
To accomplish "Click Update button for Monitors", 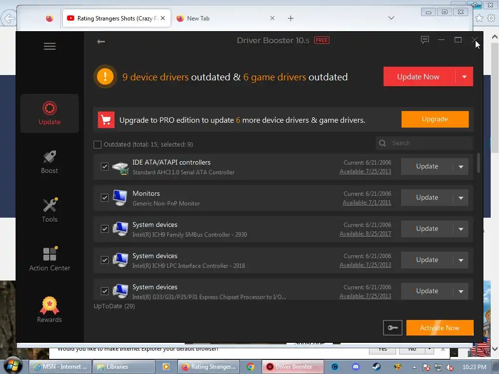I will [x=427, y=198].
